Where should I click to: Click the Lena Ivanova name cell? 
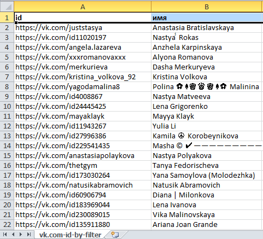coord(207,205)
